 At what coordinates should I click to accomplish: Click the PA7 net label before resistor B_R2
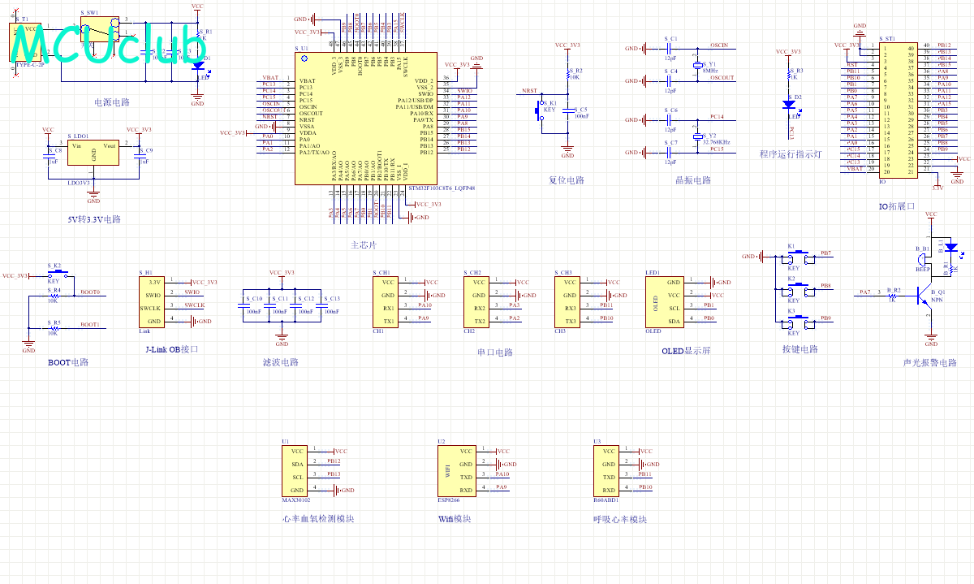pos(864,292)
